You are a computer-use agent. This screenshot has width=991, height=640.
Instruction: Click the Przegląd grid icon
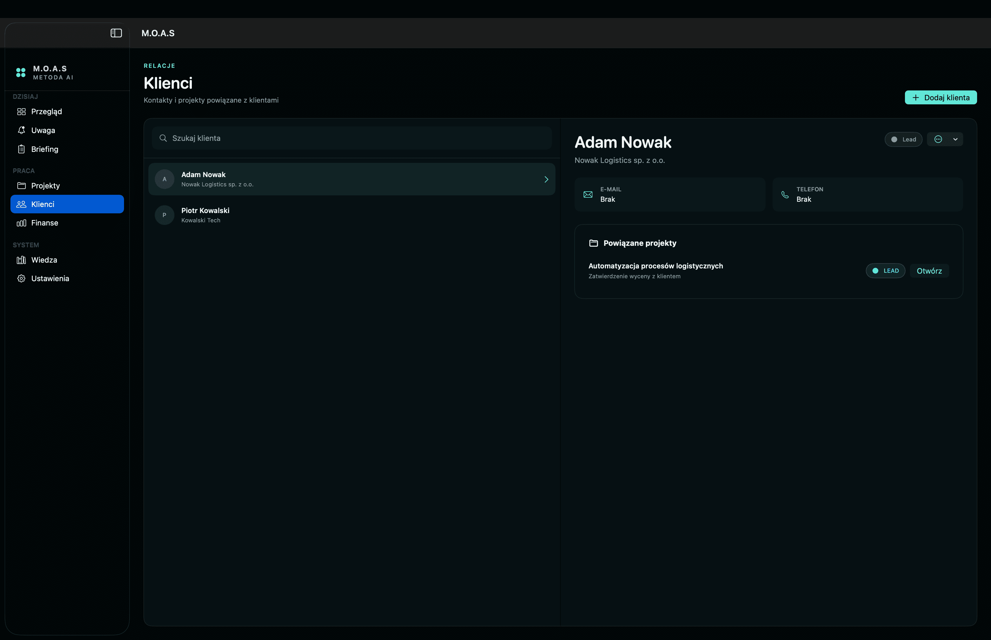[21, 111]
